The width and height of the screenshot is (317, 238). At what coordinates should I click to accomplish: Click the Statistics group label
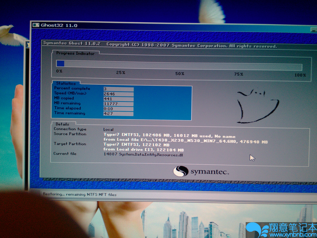point(66,83)
